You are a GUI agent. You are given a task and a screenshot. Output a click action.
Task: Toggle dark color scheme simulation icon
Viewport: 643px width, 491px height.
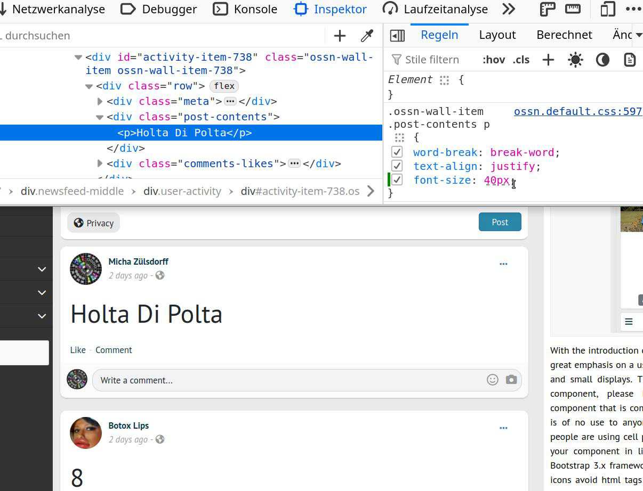tap(602, 60)
